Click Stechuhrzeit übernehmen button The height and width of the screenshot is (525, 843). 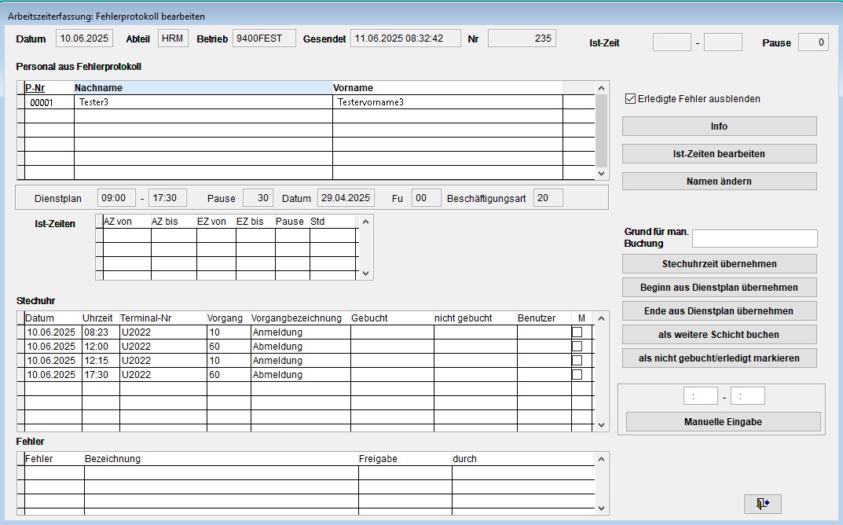coord(720,264)
